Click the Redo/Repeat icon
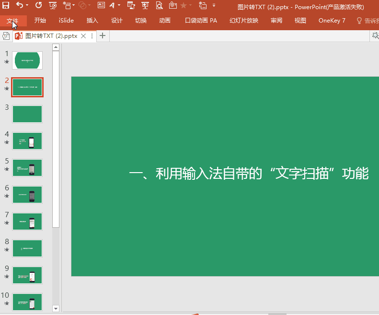The image size is (379, 315). [x=38, y=5]
